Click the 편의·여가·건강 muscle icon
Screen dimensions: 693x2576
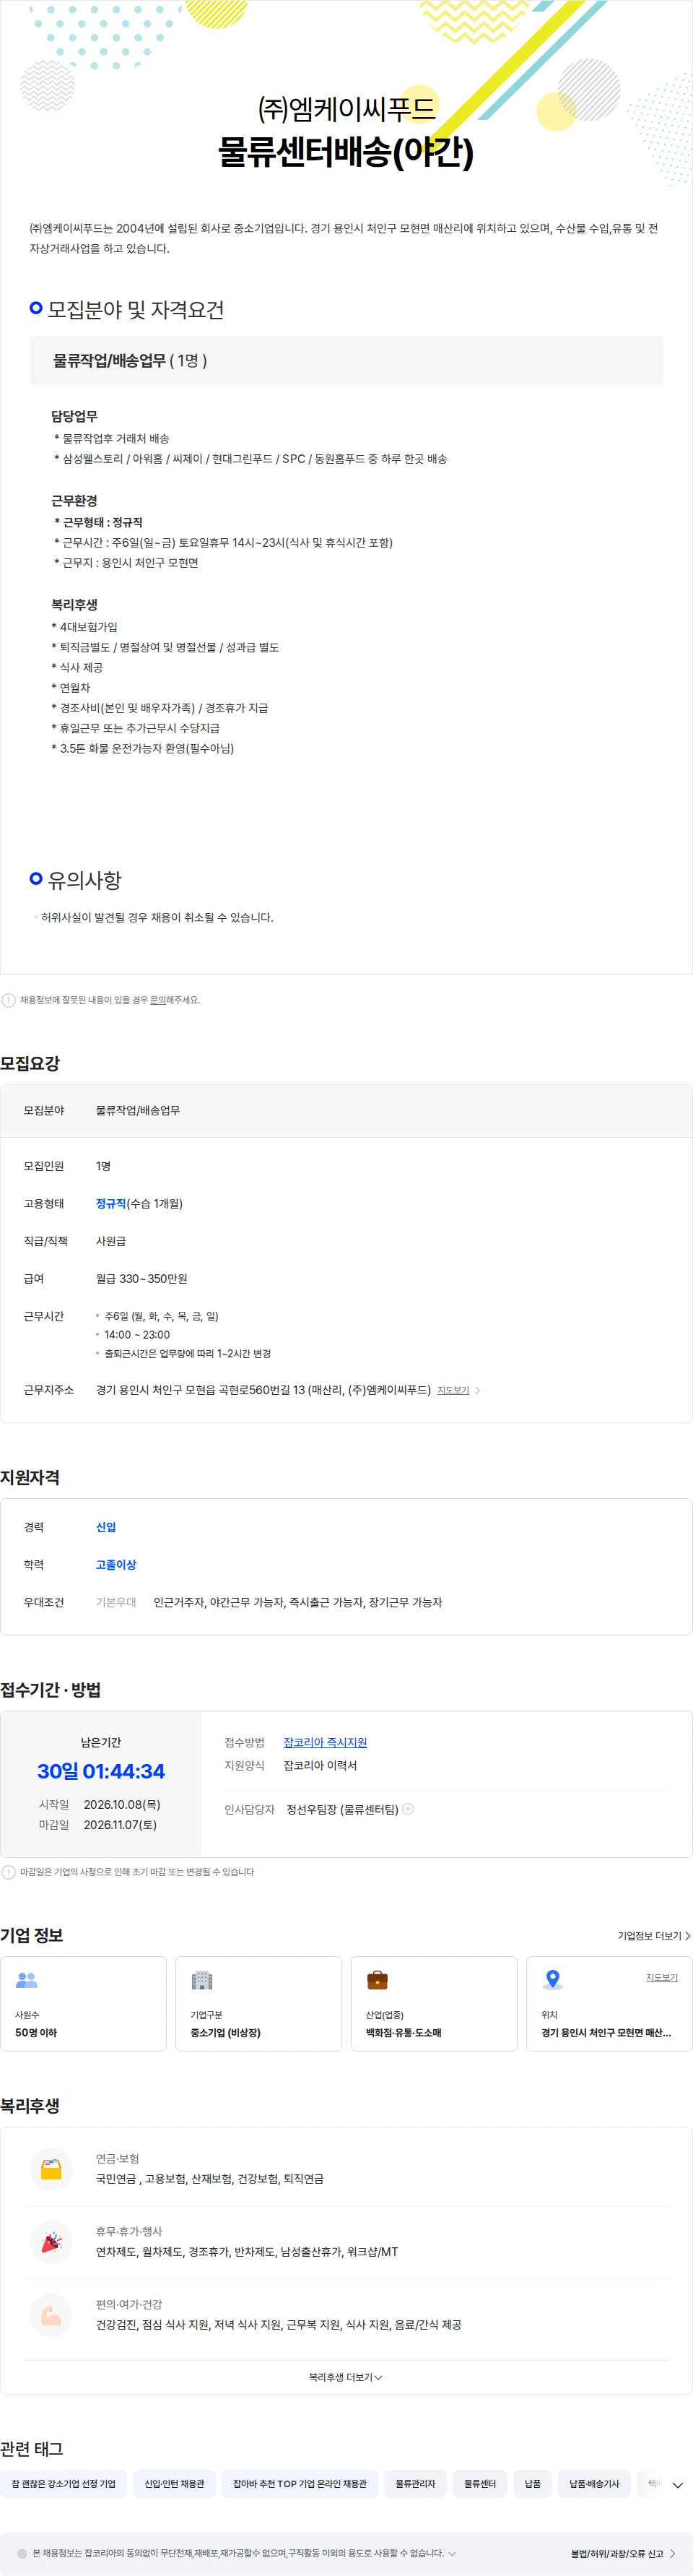(51, 2315)
